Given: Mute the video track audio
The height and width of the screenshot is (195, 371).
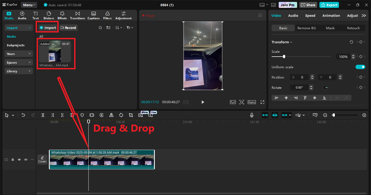Looking at the screenshot, I should 26,160.
